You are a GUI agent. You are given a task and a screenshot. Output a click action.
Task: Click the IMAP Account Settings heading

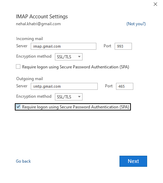[x=42, y=17]
